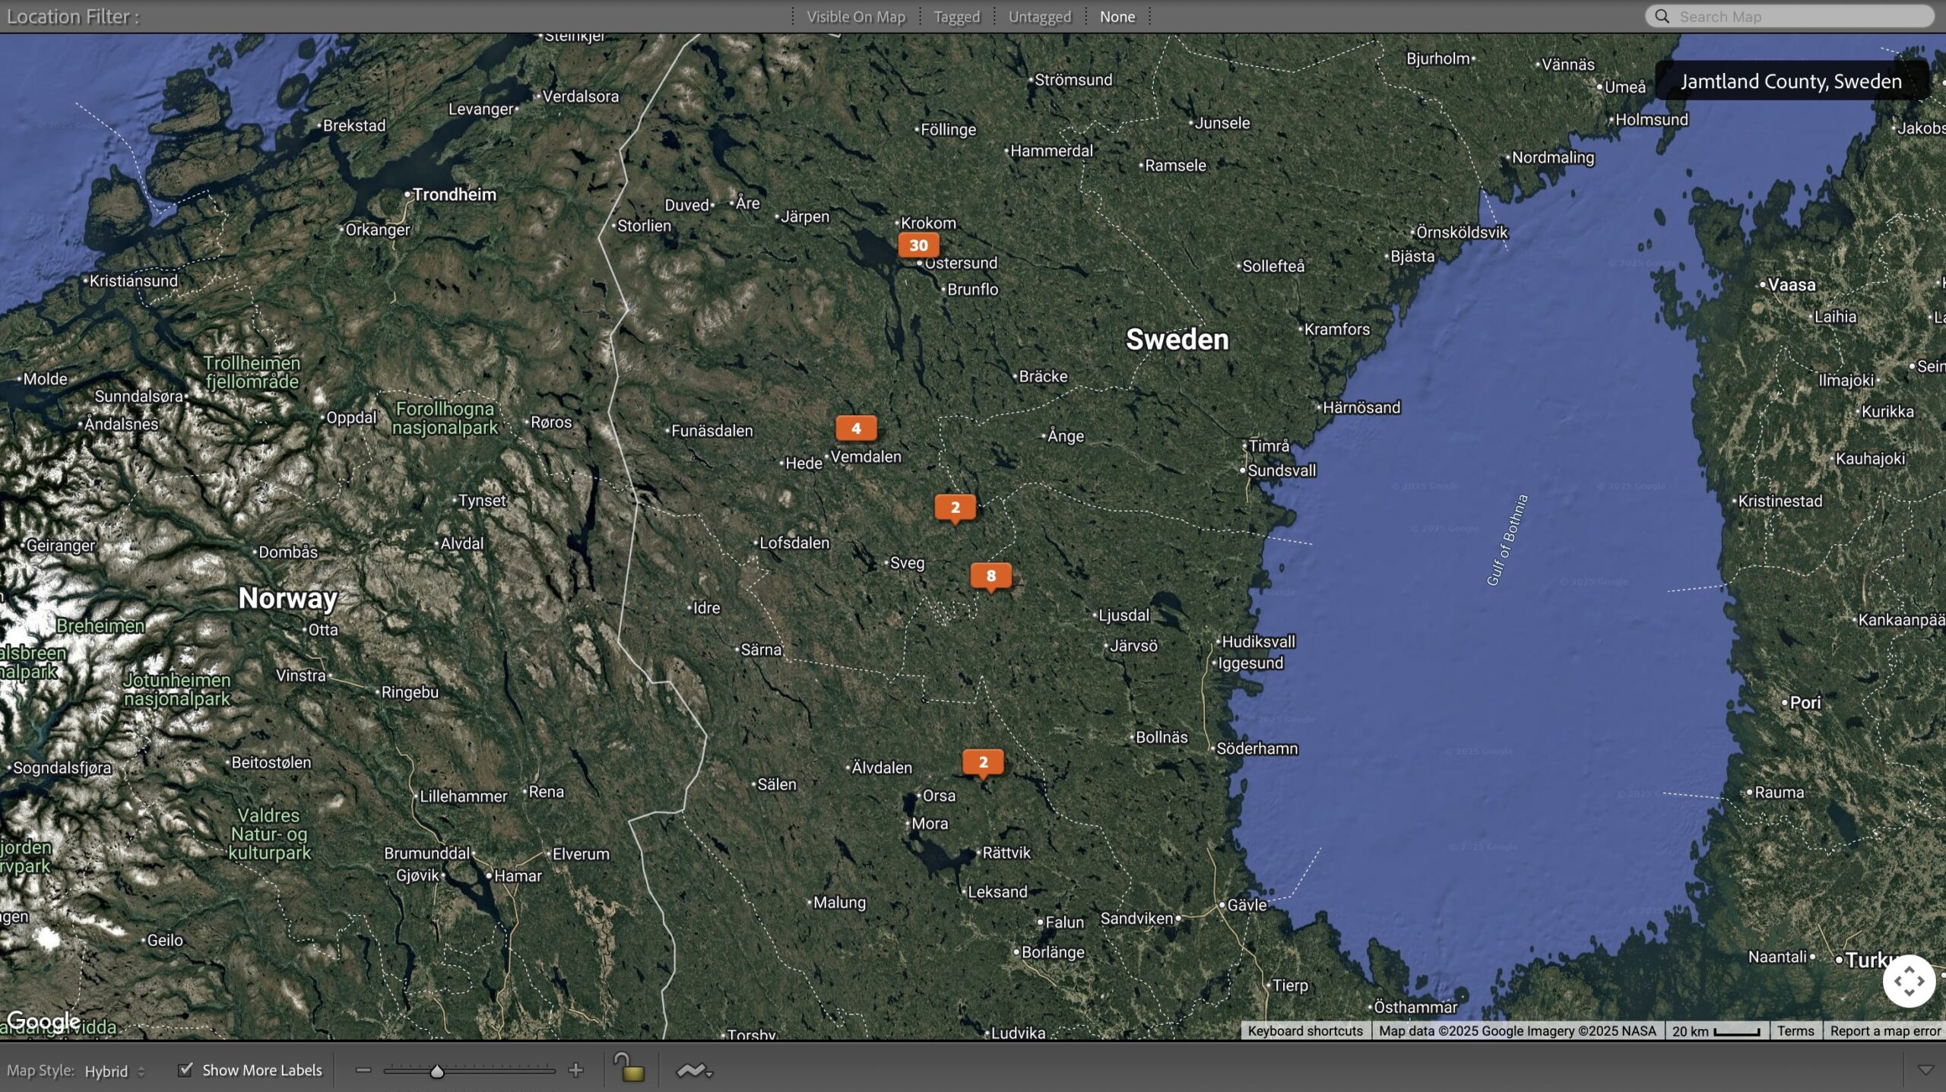Choose the None location filter
The height and width of the screenshot is (1092, 1946).
(1117, 17)
